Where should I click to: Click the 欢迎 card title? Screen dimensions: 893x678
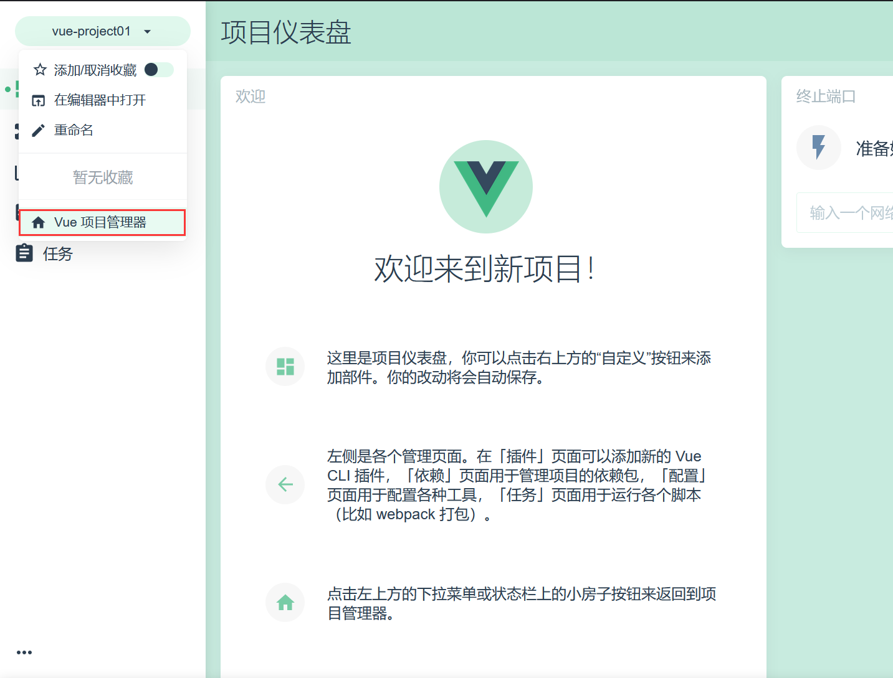251,97
